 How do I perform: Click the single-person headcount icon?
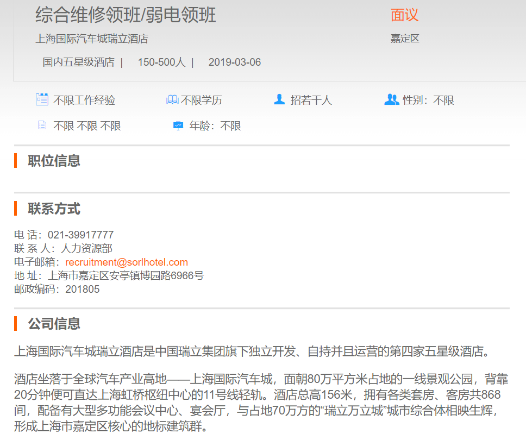point(279,99)
